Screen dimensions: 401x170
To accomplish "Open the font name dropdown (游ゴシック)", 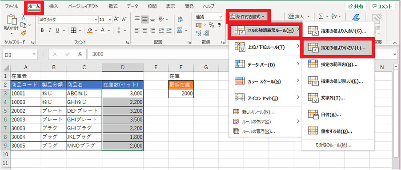I will point(96,20).
